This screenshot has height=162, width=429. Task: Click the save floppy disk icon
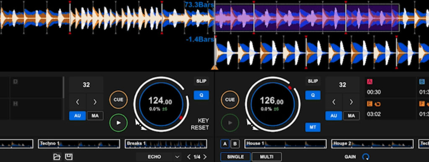pyautogui.click(x=68, y=157)
